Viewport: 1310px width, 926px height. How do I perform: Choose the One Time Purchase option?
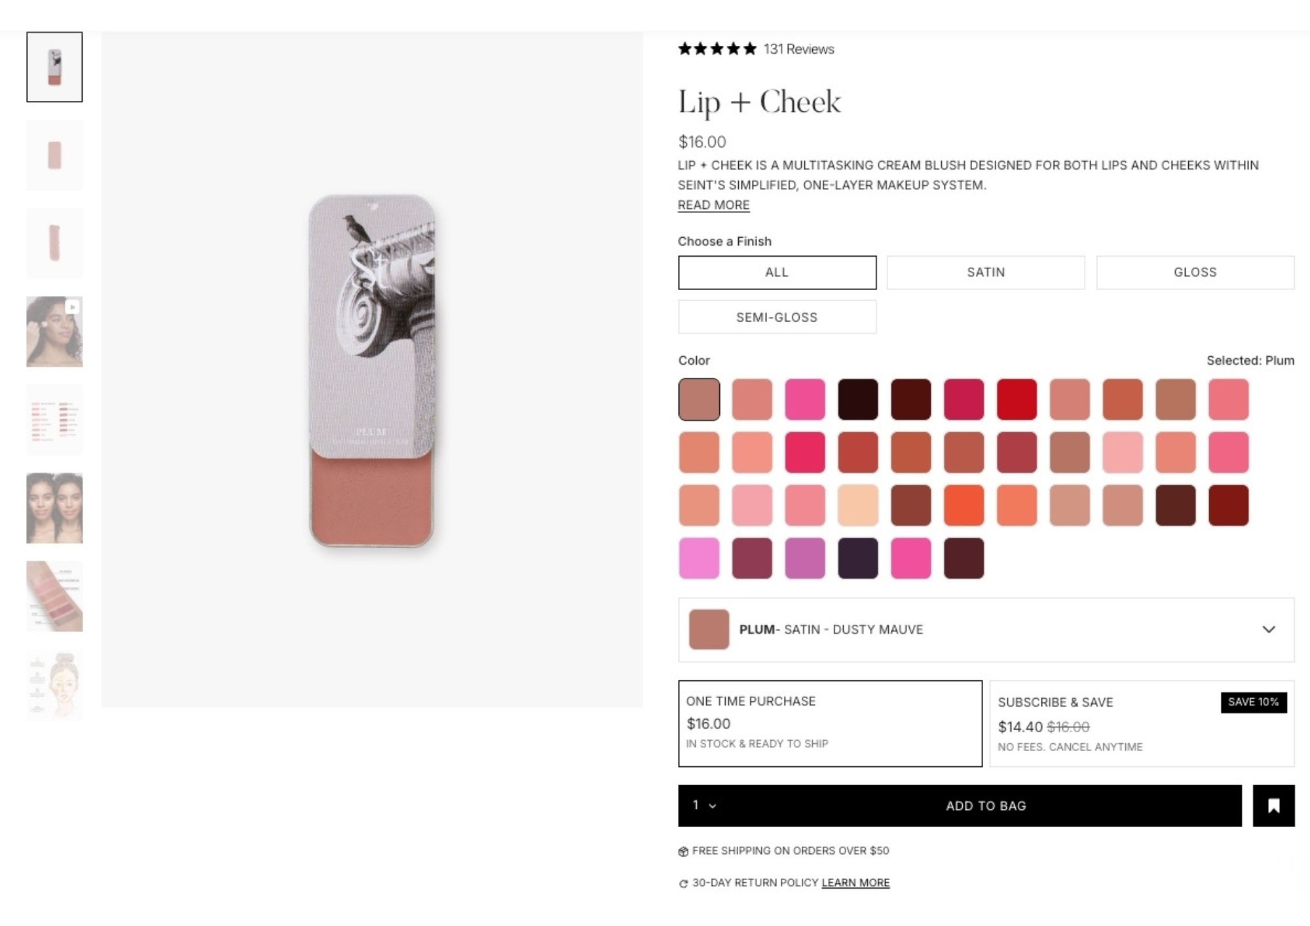click(x=830, y=724)
